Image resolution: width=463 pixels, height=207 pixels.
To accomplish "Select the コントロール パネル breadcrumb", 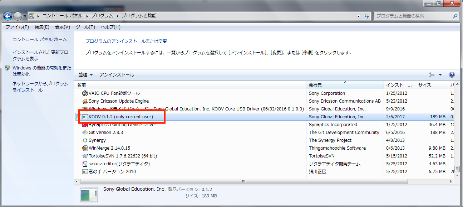I will [63, 16].
